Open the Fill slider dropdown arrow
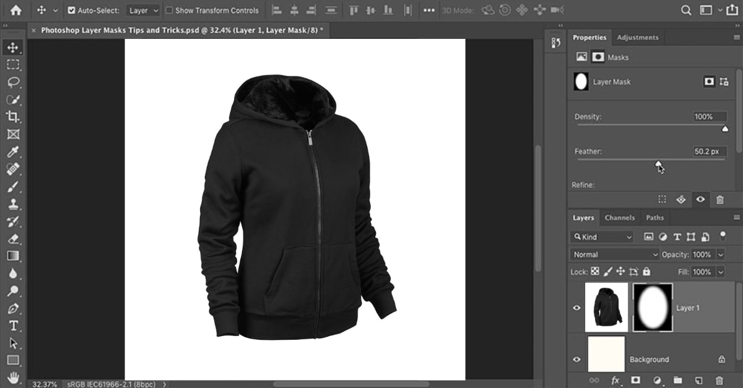743x388 pixels. click(x=721, y=272)
